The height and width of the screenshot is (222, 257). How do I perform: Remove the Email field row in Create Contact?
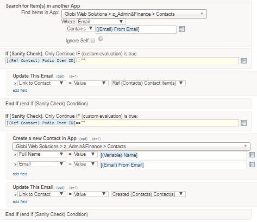[15, 164]
